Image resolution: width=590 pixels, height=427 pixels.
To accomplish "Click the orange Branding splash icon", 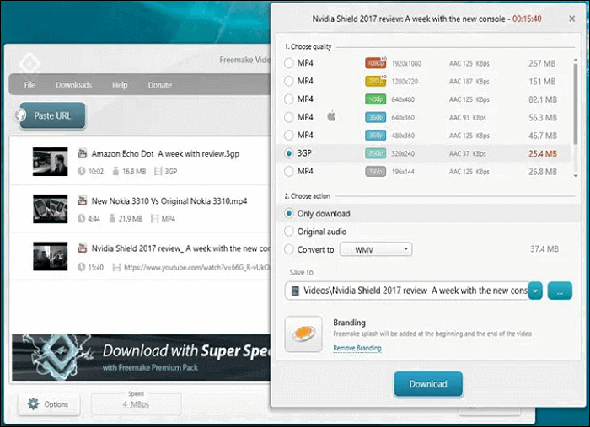I will point(303,334).
